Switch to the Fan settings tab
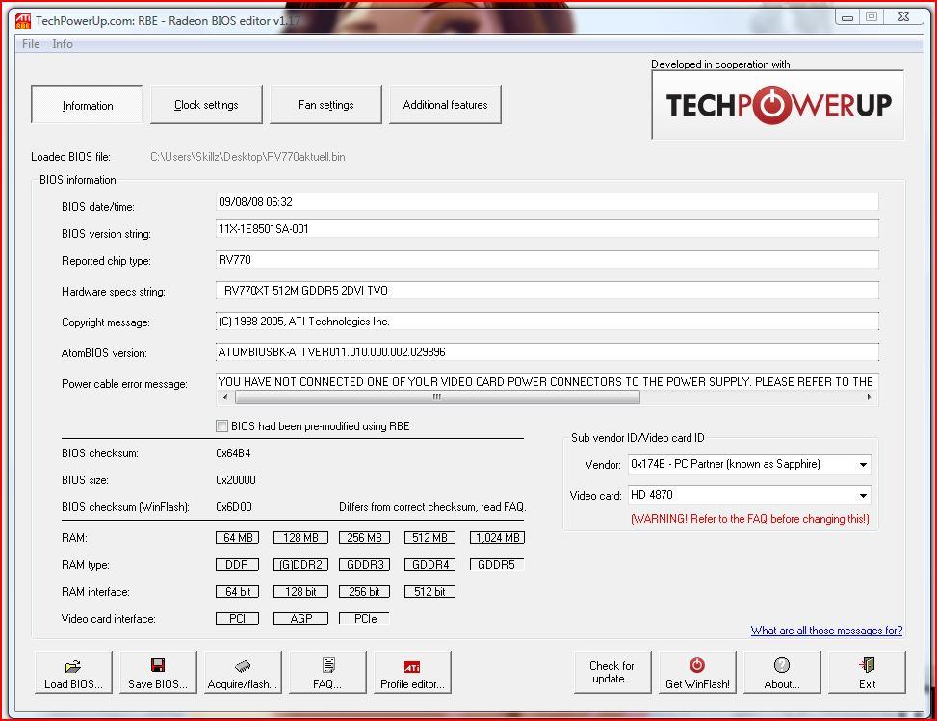937x721 pixels. [325, 105]
